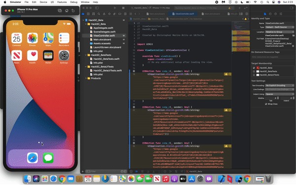Switch to the Info.plist editor tab

click(232, 14)
